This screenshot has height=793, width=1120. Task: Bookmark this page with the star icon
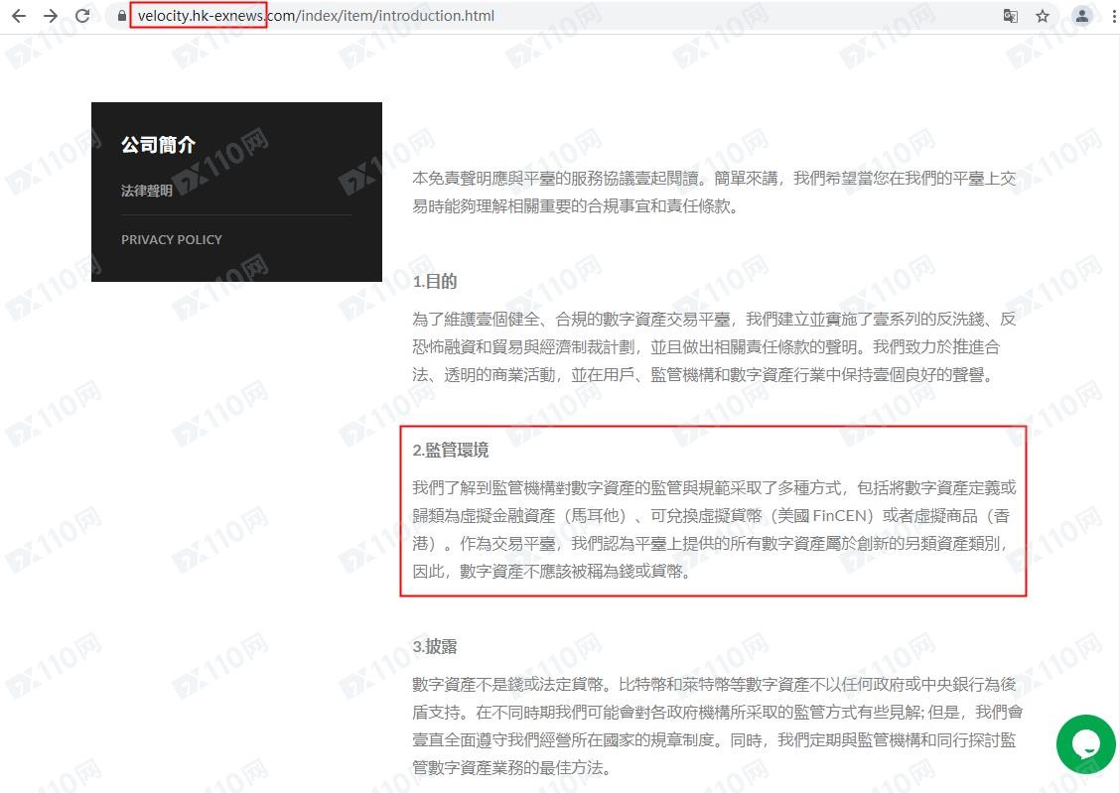tap(1043, 16)
